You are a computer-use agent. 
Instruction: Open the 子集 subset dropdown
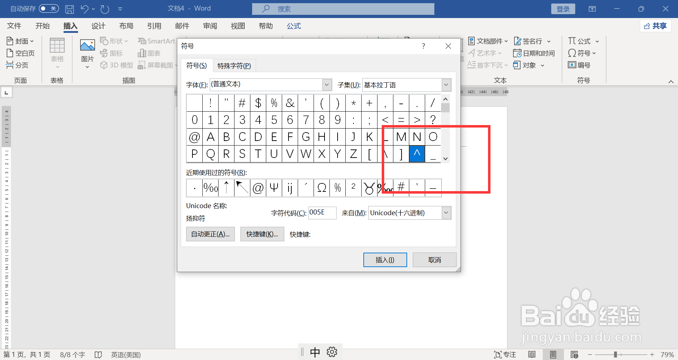click(x=446, y=85)
